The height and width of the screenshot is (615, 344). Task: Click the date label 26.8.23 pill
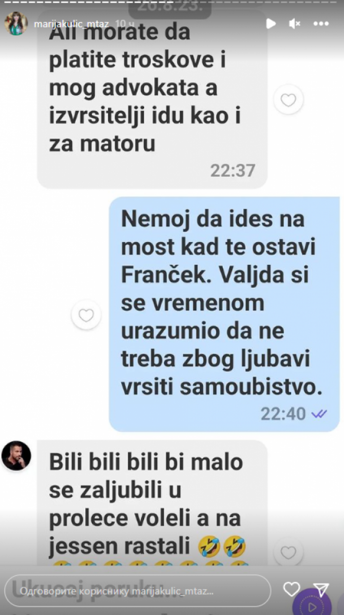[170, 8]
